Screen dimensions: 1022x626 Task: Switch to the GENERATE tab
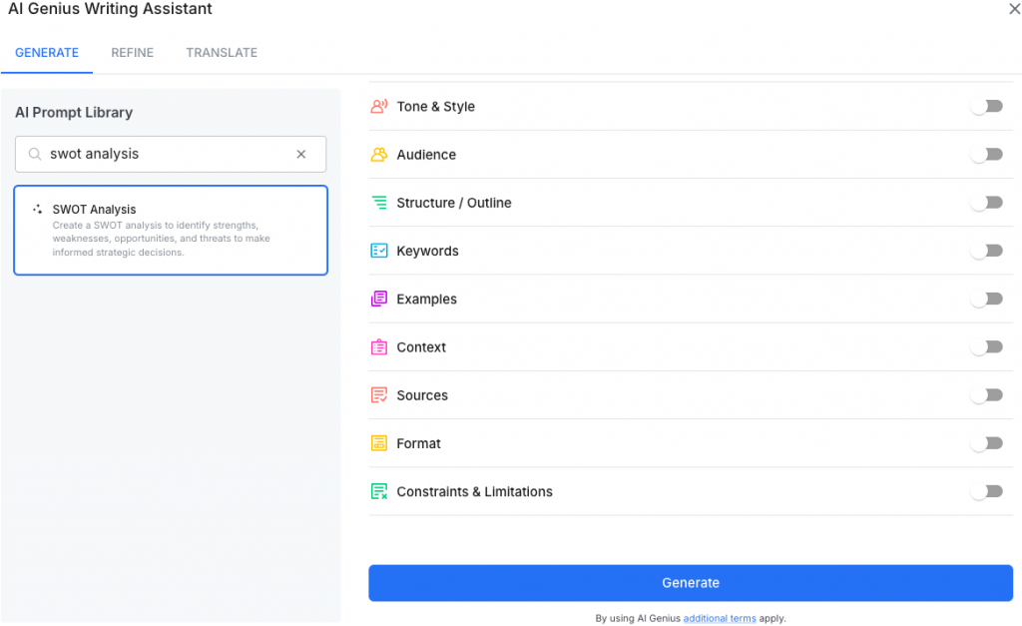[47, 53]
